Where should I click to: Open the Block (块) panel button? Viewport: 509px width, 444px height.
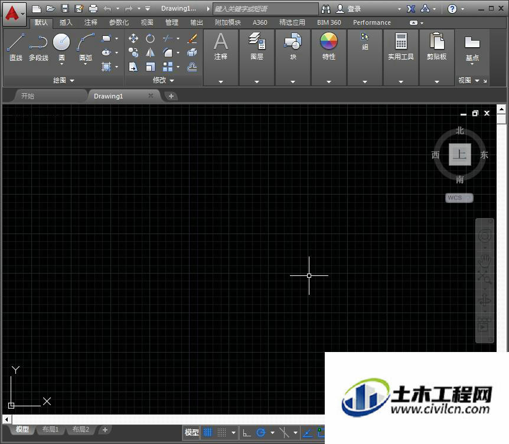pyautogui.click(x=293, y=47)
